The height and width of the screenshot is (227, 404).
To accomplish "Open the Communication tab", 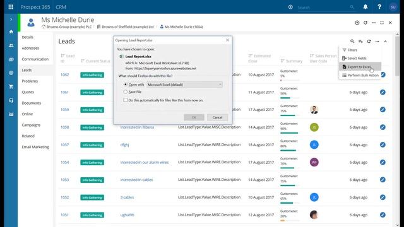I will pos(35,59).
